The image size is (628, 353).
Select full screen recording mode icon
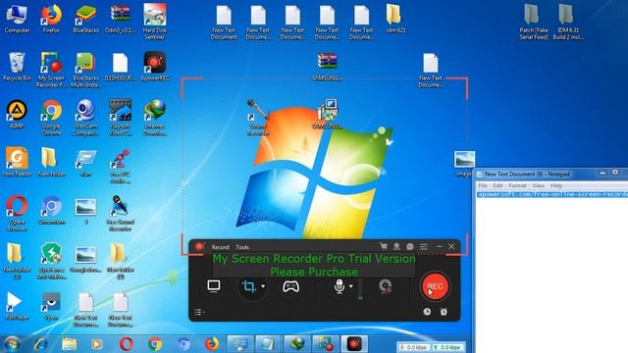[x=214, y=286]
